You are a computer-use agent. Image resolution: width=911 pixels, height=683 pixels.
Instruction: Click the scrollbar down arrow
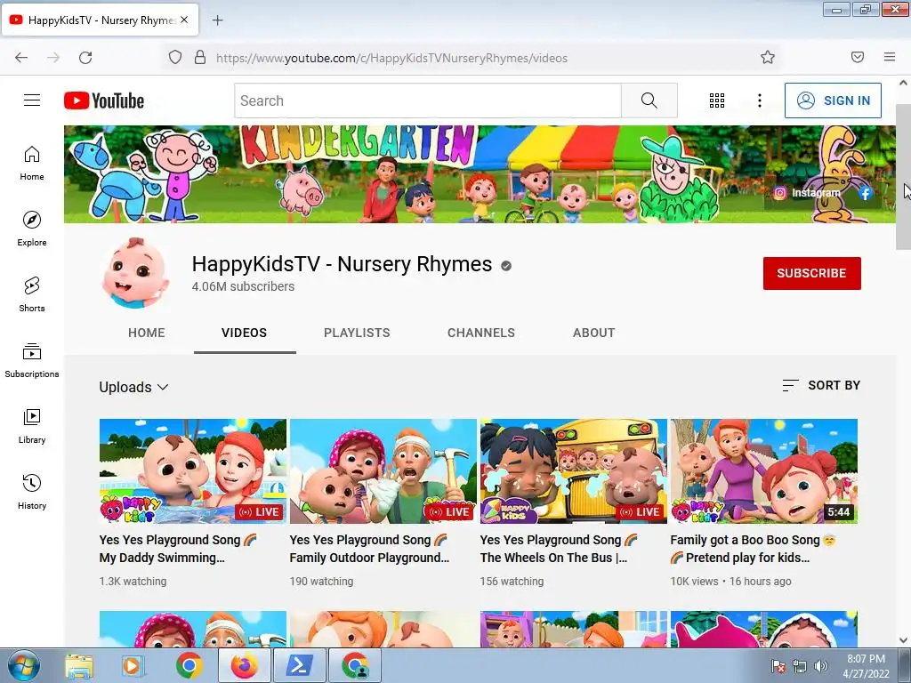(903, 640)
